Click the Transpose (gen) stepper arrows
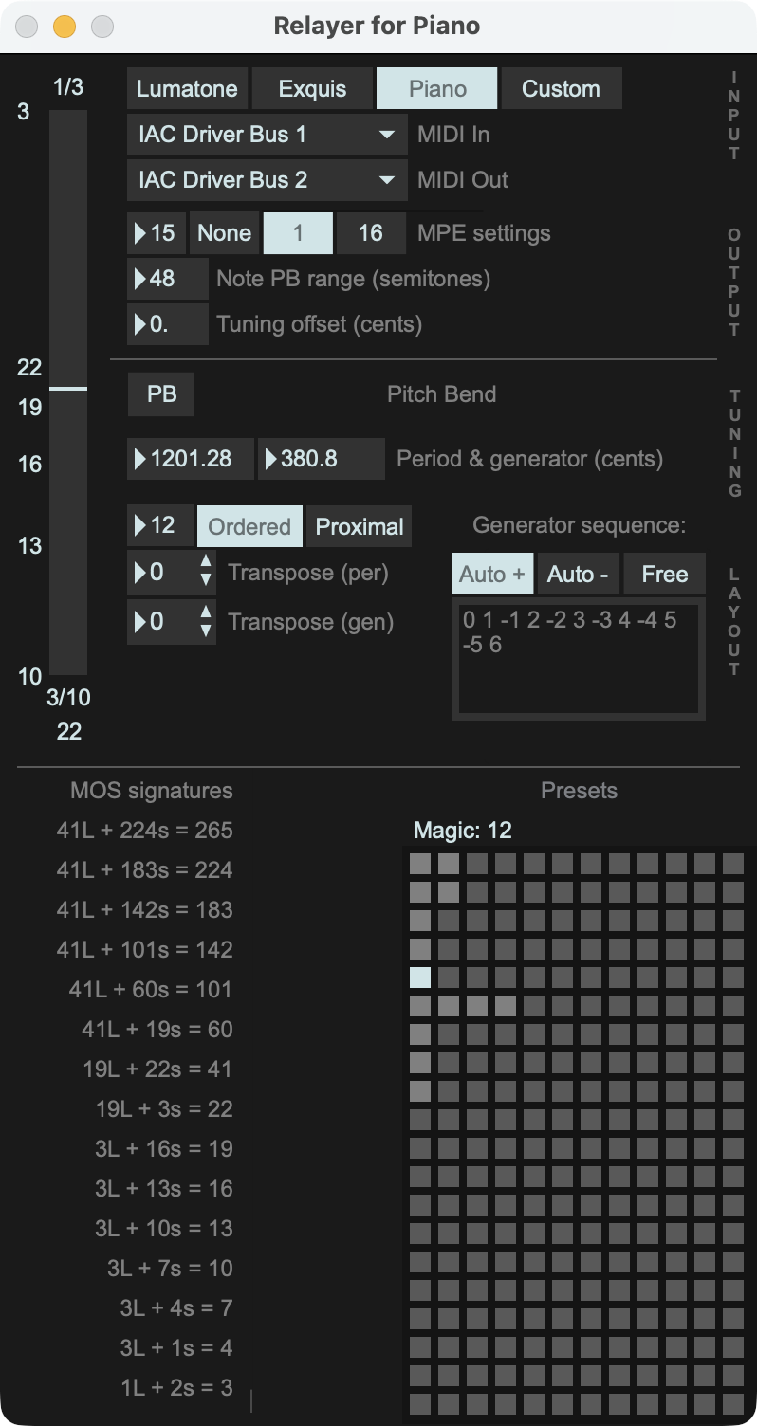The image size is (757, 1426). pos(206,622)
